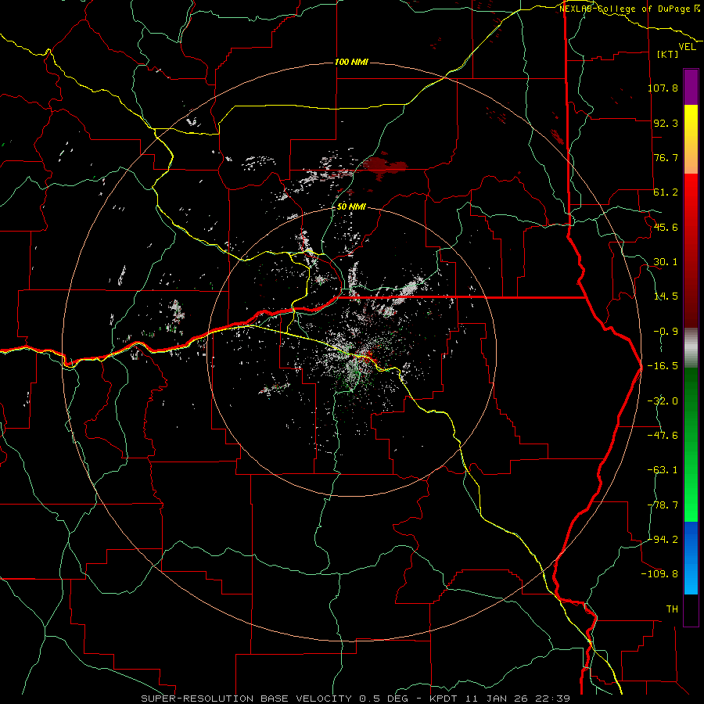The image size is (704, 704).
Task: Pick the gray near-zero segment of the color bar
Action: pos(691,348)
